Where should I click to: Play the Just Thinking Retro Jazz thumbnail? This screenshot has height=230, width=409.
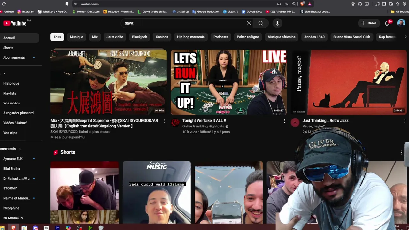tap(349, 82)
